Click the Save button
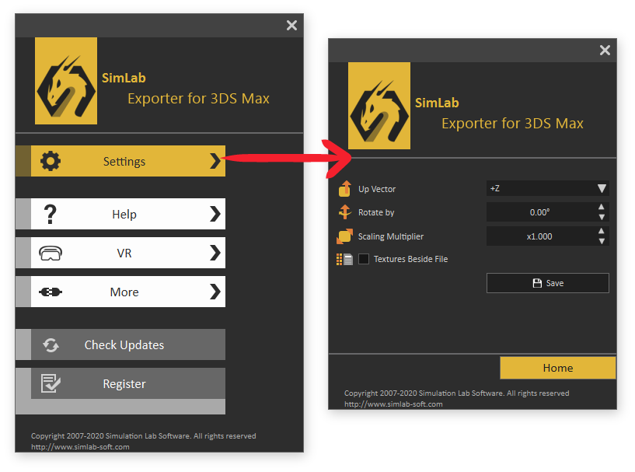The width and height of the screenshot is (635, 472). pyautogui.click(x=547, y=282)
